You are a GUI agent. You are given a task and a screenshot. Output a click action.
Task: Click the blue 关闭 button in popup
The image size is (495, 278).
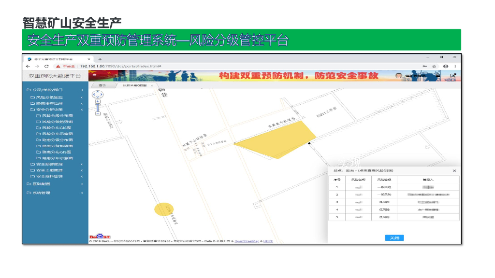(394, 238)
